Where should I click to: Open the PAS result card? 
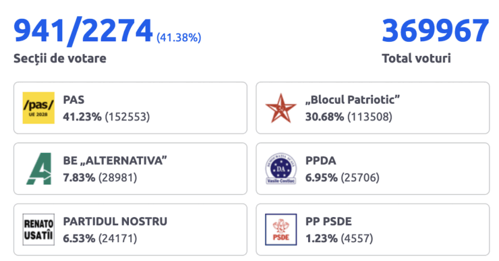(x=130, y=108)
